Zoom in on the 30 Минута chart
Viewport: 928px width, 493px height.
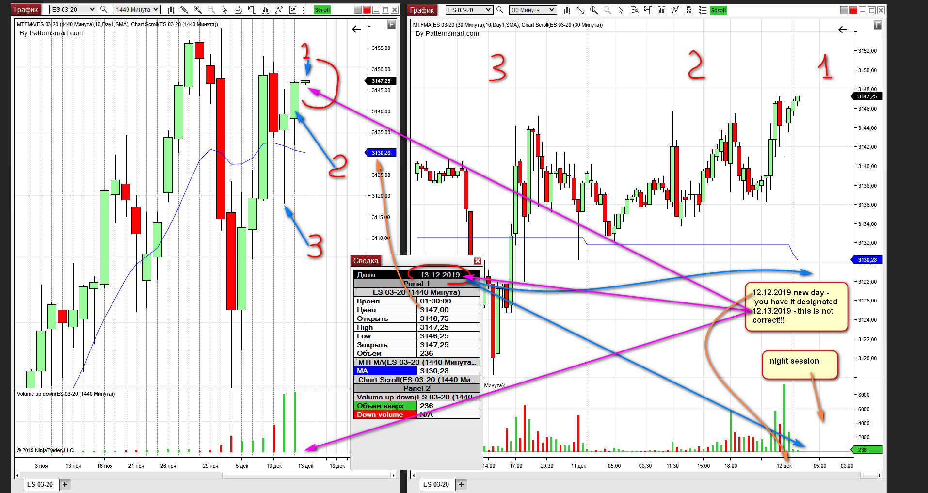[593, 10]
